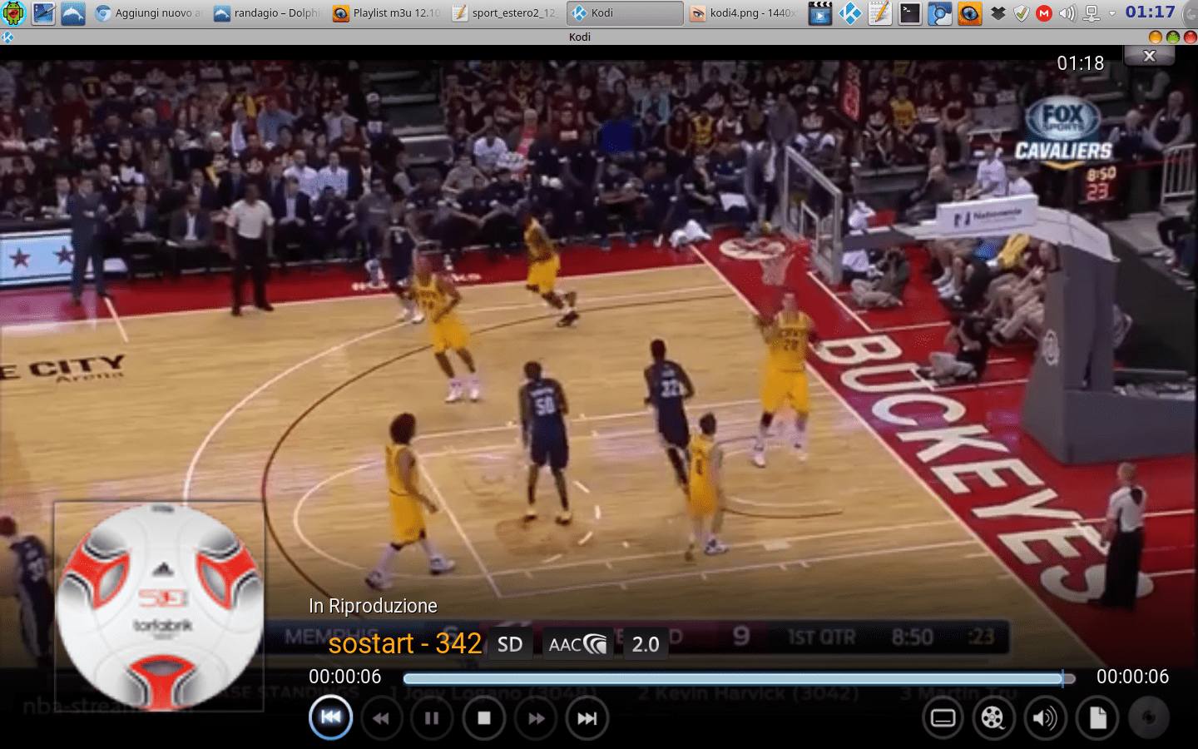Stop video playback
Screen dimensions: 1198x749
click(483, 718)
